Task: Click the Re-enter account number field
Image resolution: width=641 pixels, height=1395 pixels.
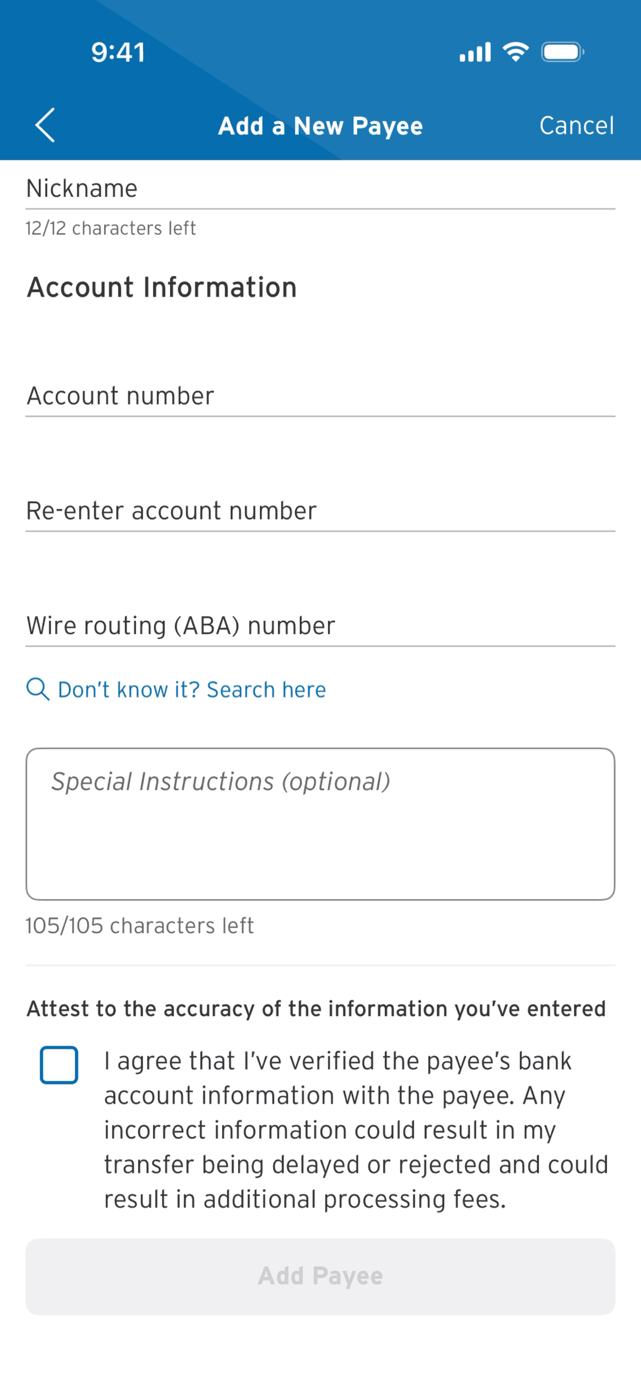Action: click(x=320, y=511)
